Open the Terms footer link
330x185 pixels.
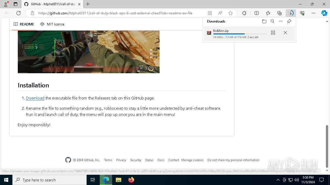tap(108, 160)
